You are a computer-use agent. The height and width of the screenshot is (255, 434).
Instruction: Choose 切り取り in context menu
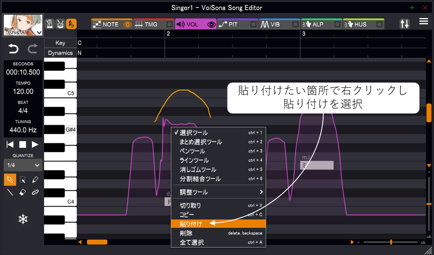(218, 206)
